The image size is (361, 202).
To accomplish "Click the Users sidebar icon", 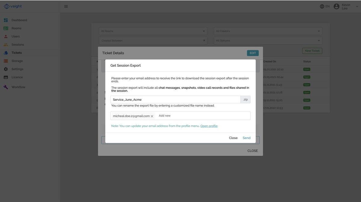I will pos(6,36).
